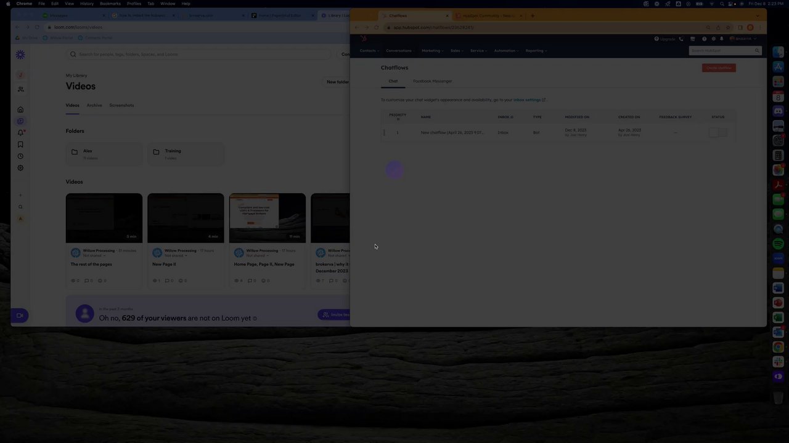789x443 pixels.
Task: Click the Alex folder icon
Action: tap(75, 152)
